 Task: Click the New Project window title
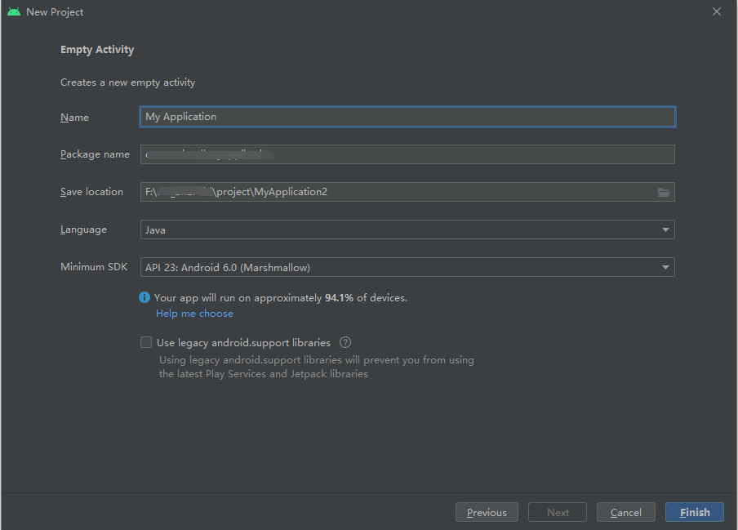click(55, 12)
